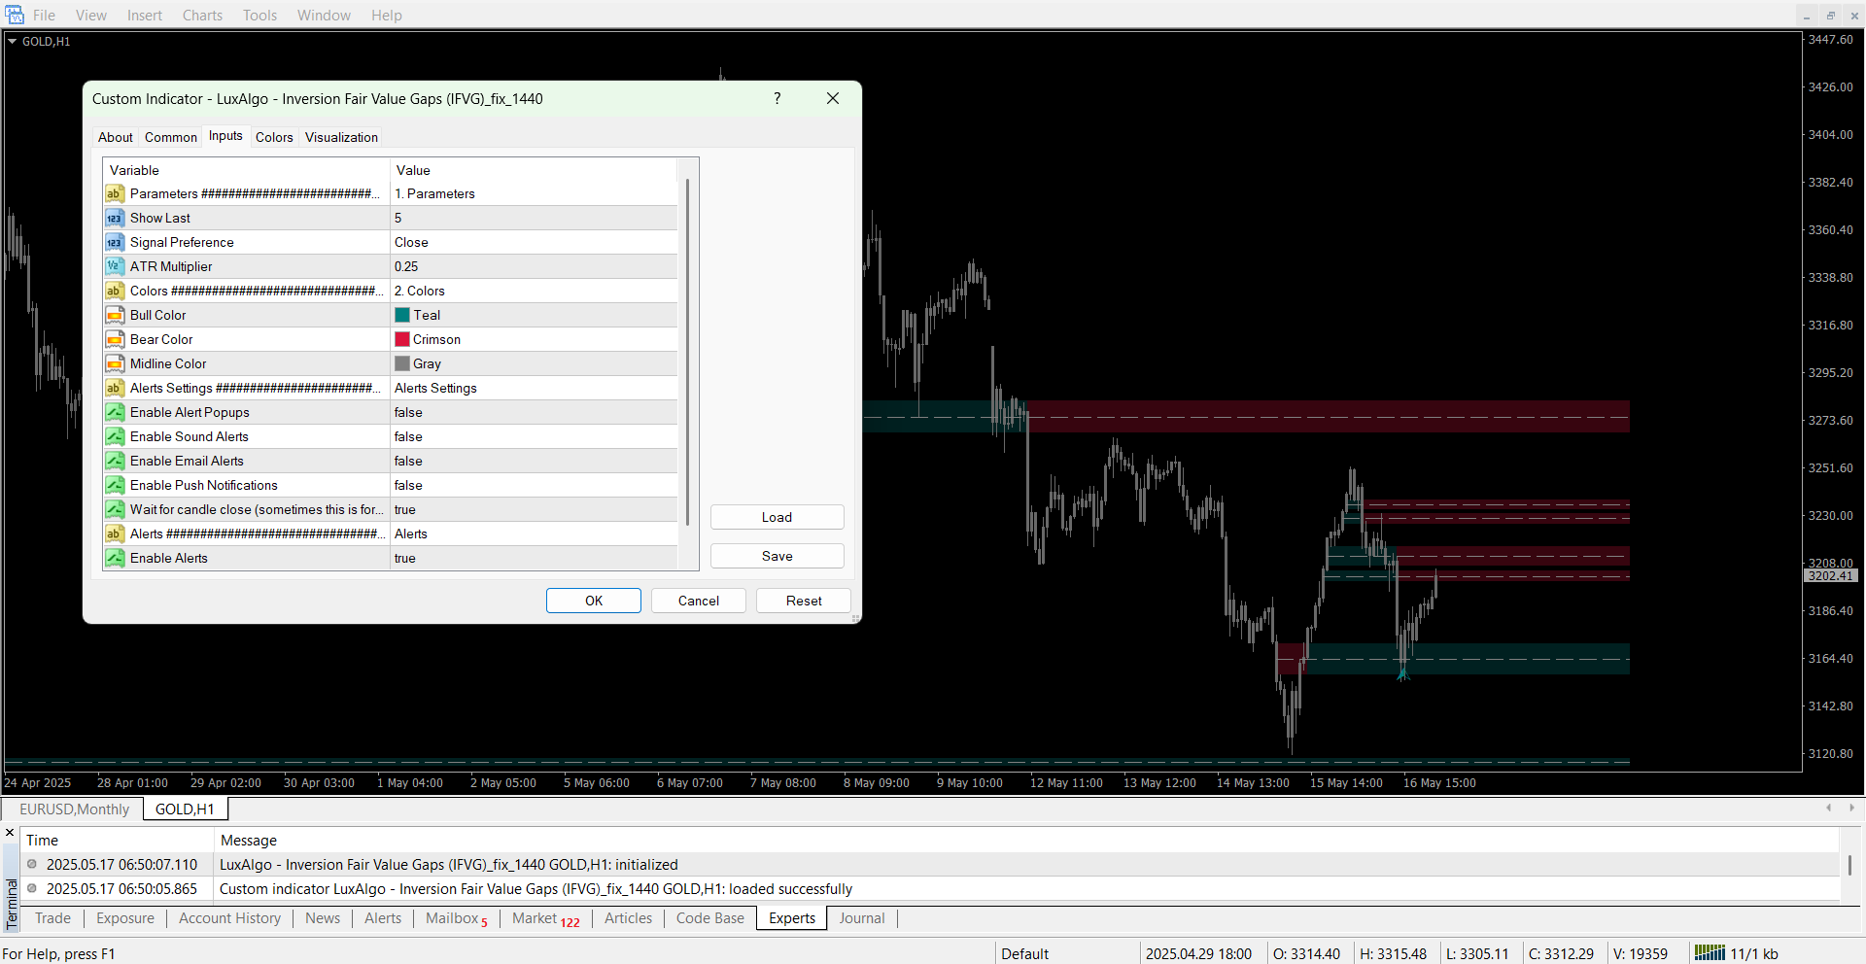
Task: Open the Journal terminal tab
Action: tap(862, 918)
